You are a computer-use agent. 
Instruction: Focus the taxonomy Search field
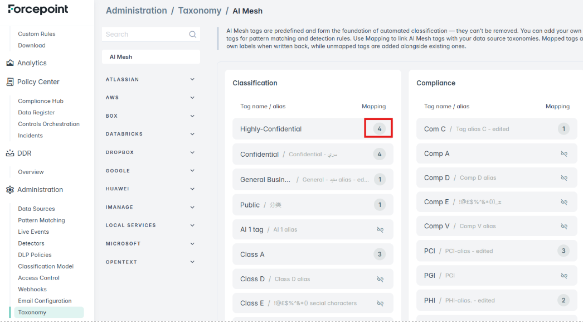click(x=151, y=34)
